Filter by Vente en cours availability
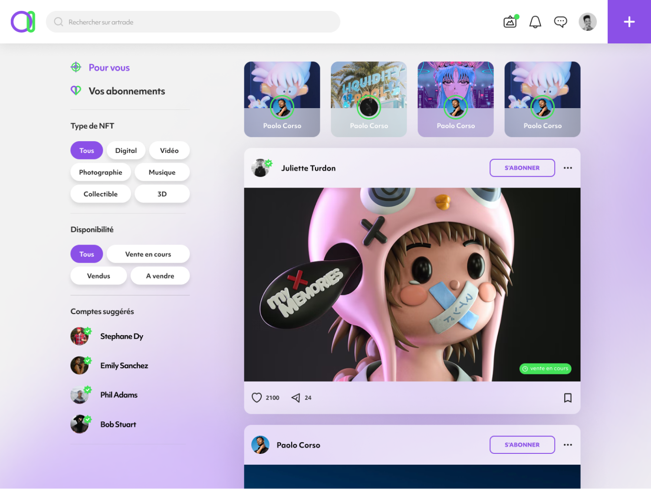The height and width of the screenshot is (489, 651). (148, 254)
